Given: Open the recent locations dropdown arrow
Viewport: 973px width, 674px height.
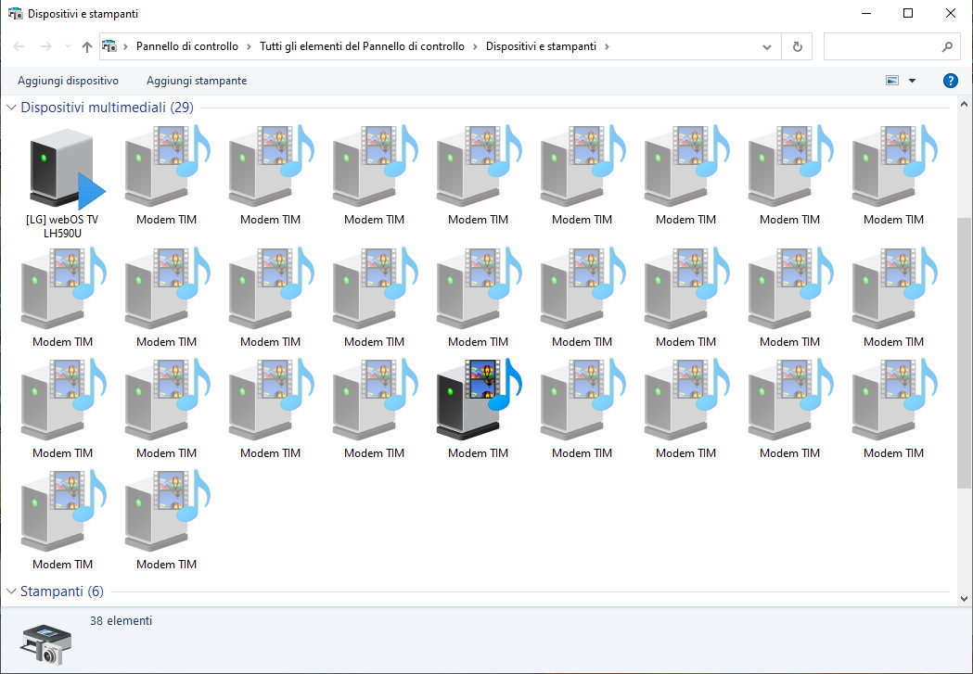Looking at the screenshot, I should 69,46.
